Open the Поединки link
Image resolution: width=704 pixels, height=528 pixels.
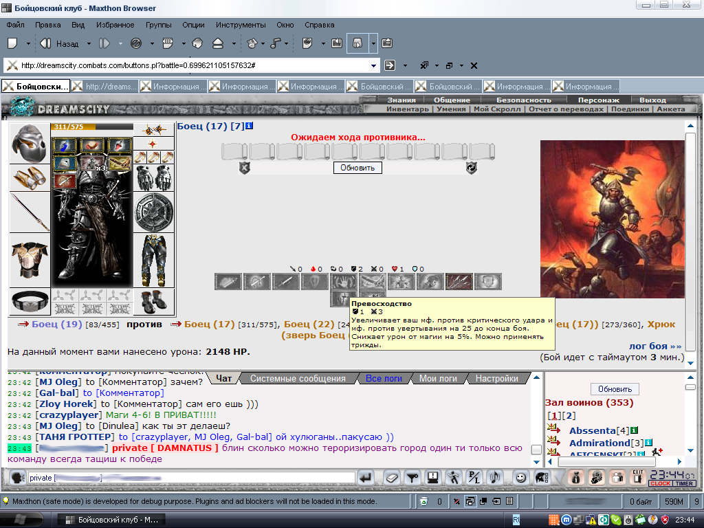[x=630, y=109]
